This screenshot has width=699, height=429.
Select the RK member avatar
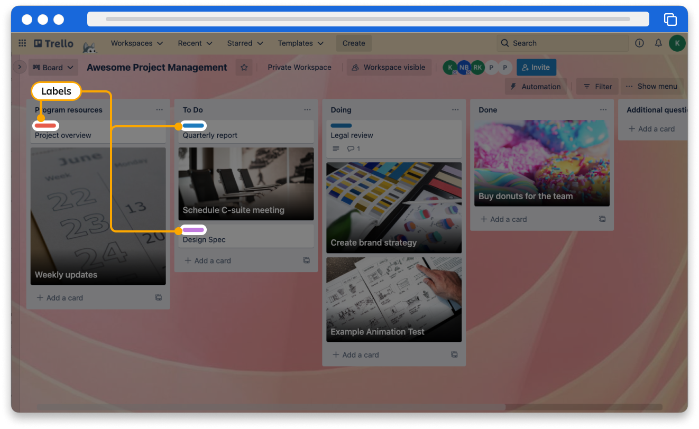pyautogui.click(x=477, y=68)
